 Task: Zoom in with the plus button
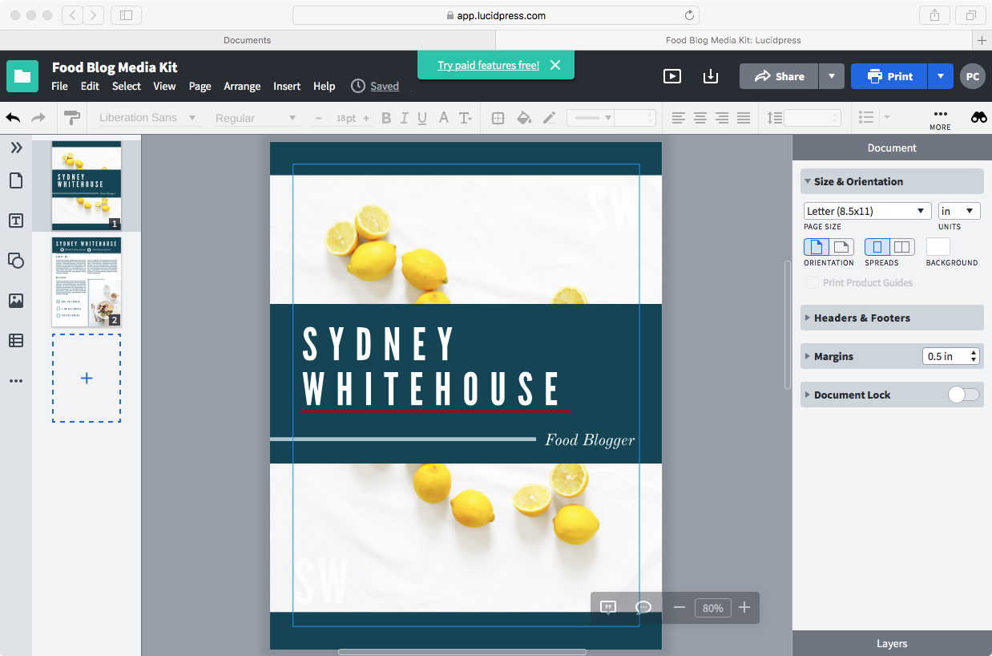[x=744, y=607]
